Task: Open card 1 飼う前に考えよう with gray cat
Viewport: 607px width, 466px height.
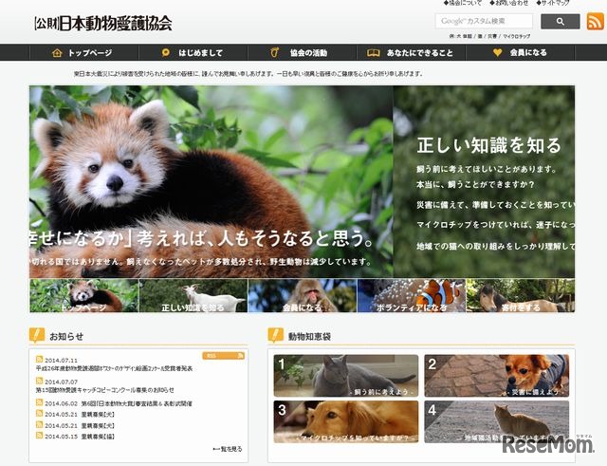Action: [346, 376]
